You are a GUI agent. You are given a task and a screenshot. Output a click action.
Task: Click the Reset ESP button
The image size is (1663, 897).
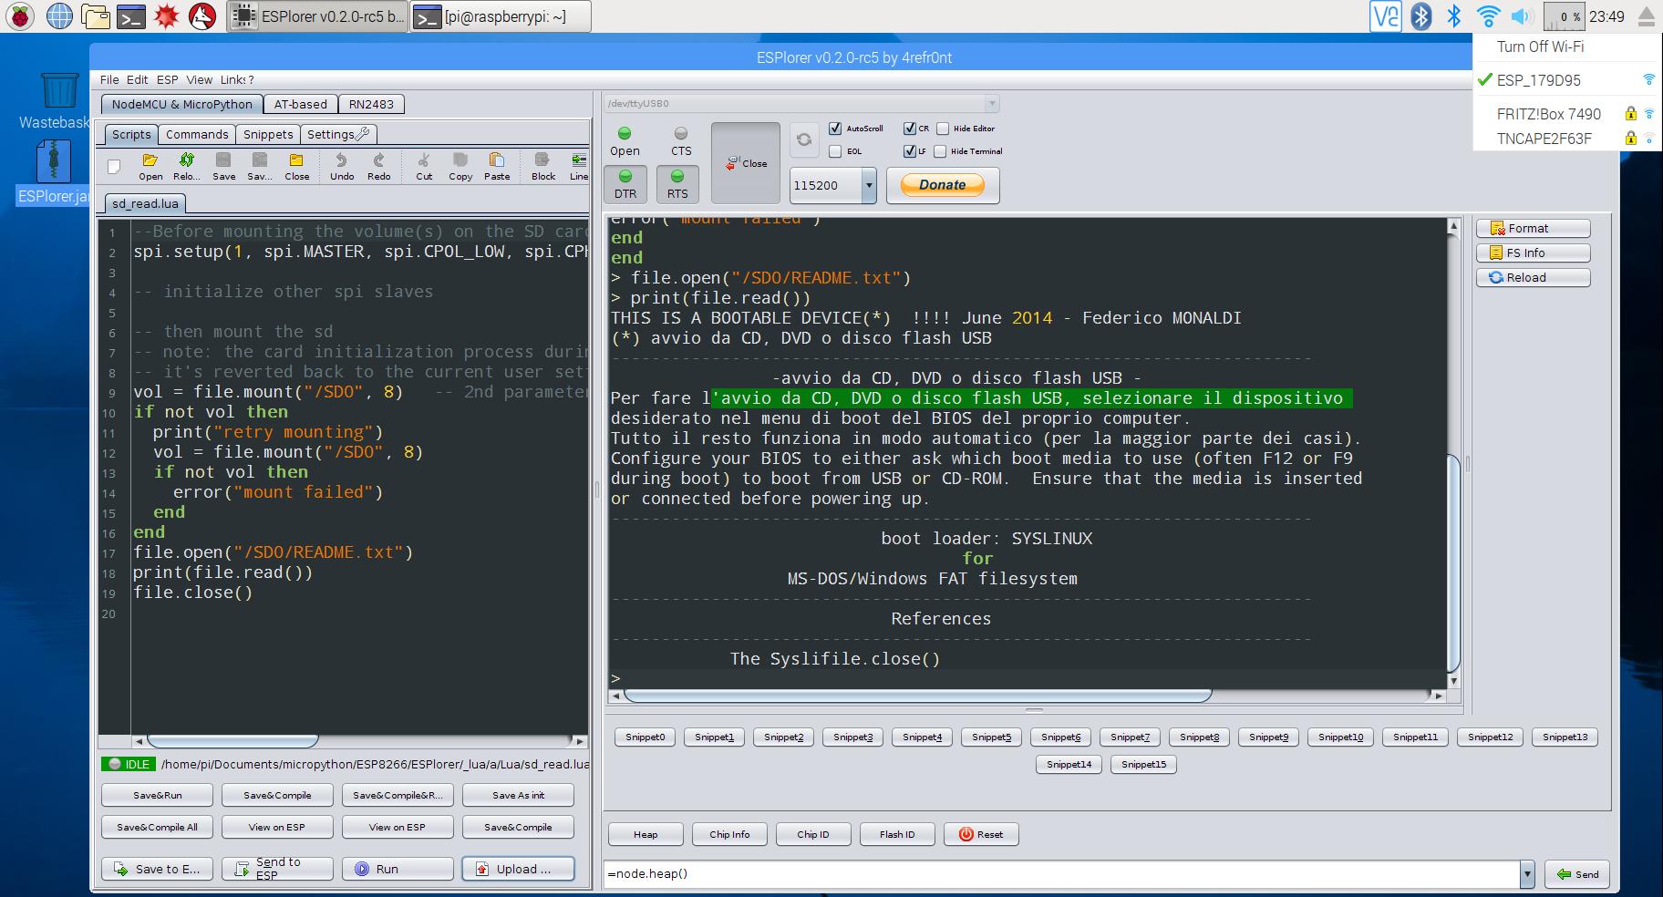pos(981,834)
